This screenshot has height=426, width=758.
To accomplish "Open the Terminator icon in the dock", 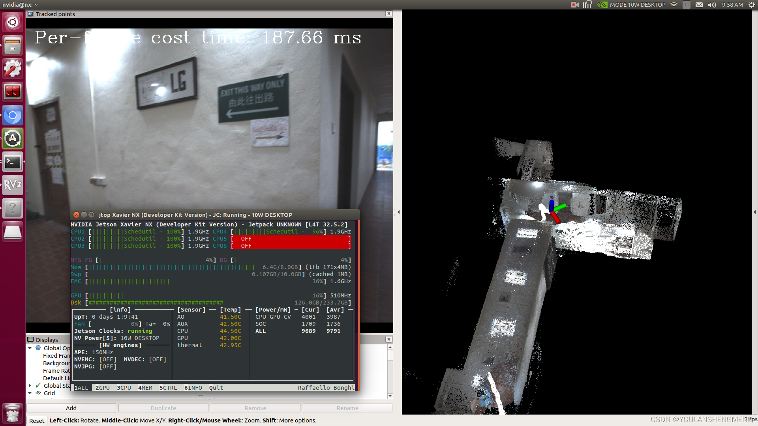I will (x=12, y=91).
